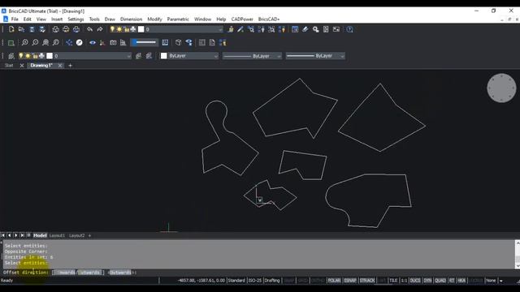Image resolution: width=520 pixels, height=292 pixels.
Task: Click the white layer color swatch
Action: [50, 56]
